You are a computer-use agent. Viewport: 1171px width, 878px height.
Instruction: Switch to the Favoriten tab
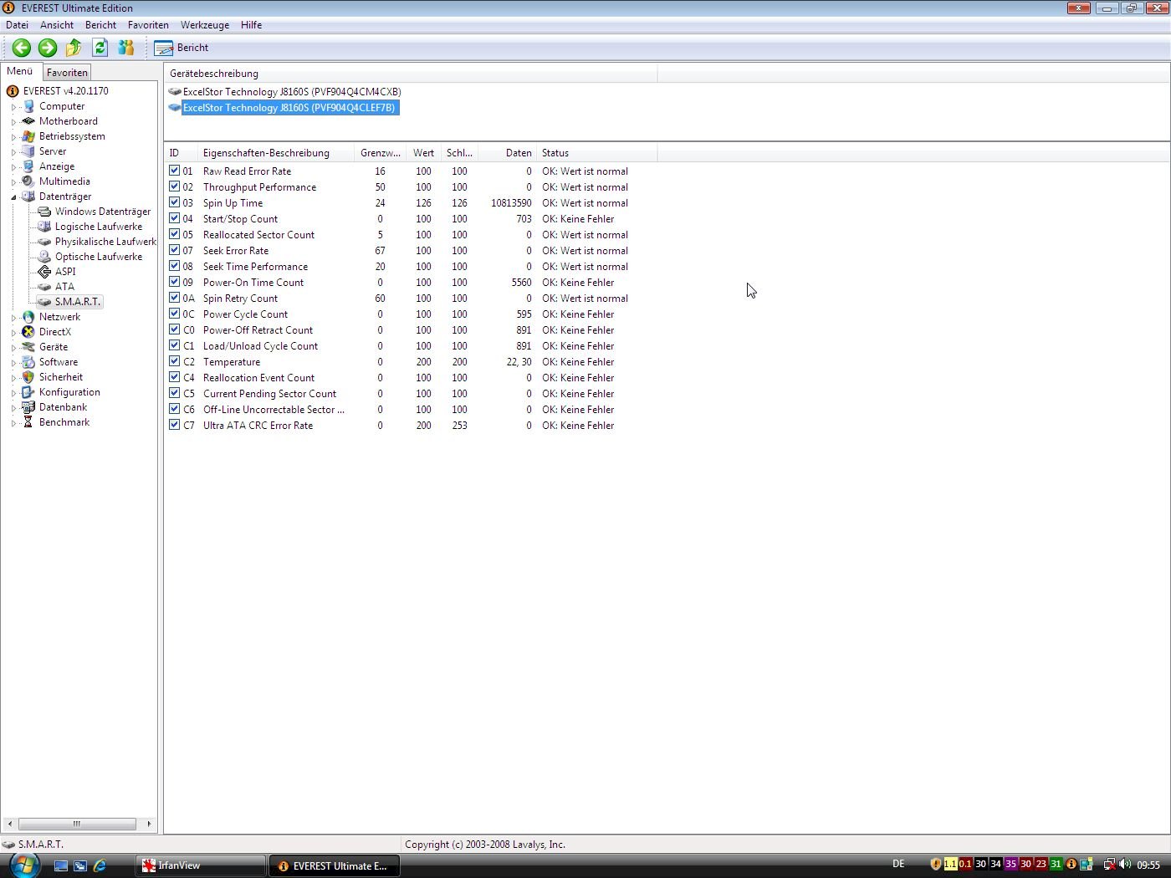(67, 73)
